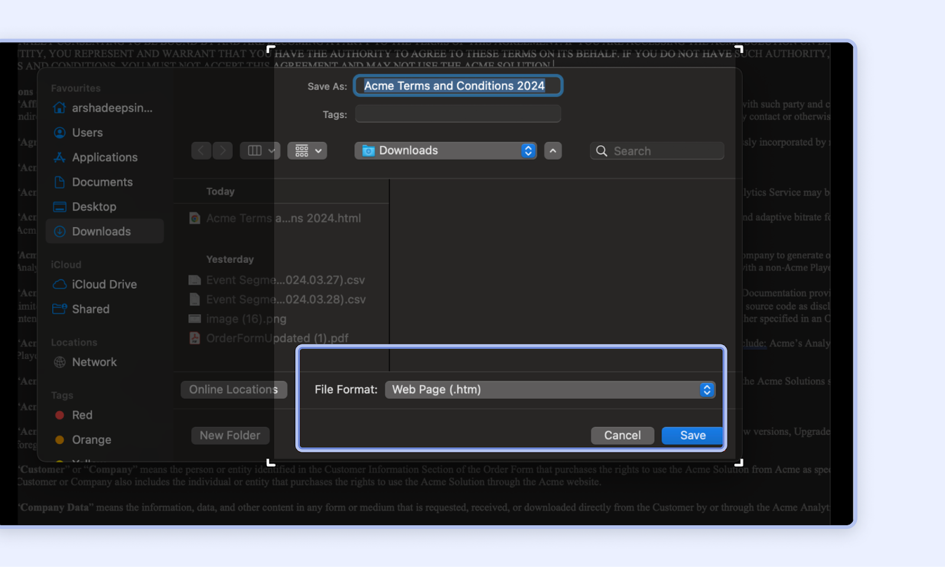
Task: Open Users in the sidebar
Action: click(105, 133)
